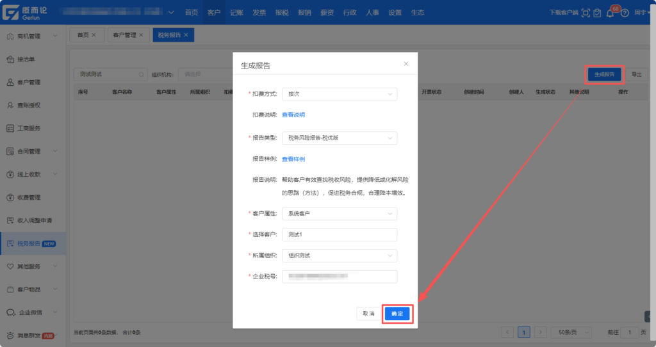Screen dimensions: 656x347
Task: Expand the 所属组织 dropdown
Action: point(339,255)
